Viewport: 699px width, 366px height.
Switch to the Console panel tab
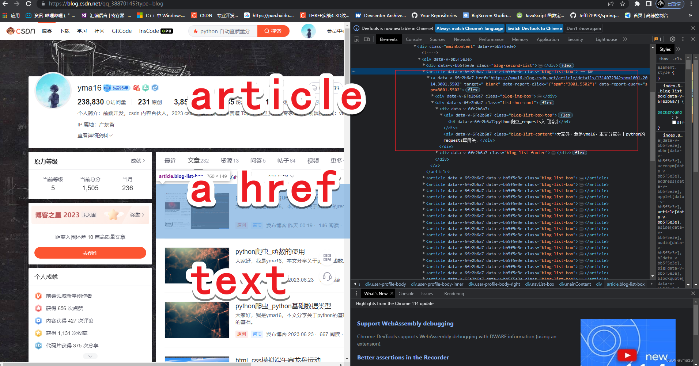click(413, 39)
